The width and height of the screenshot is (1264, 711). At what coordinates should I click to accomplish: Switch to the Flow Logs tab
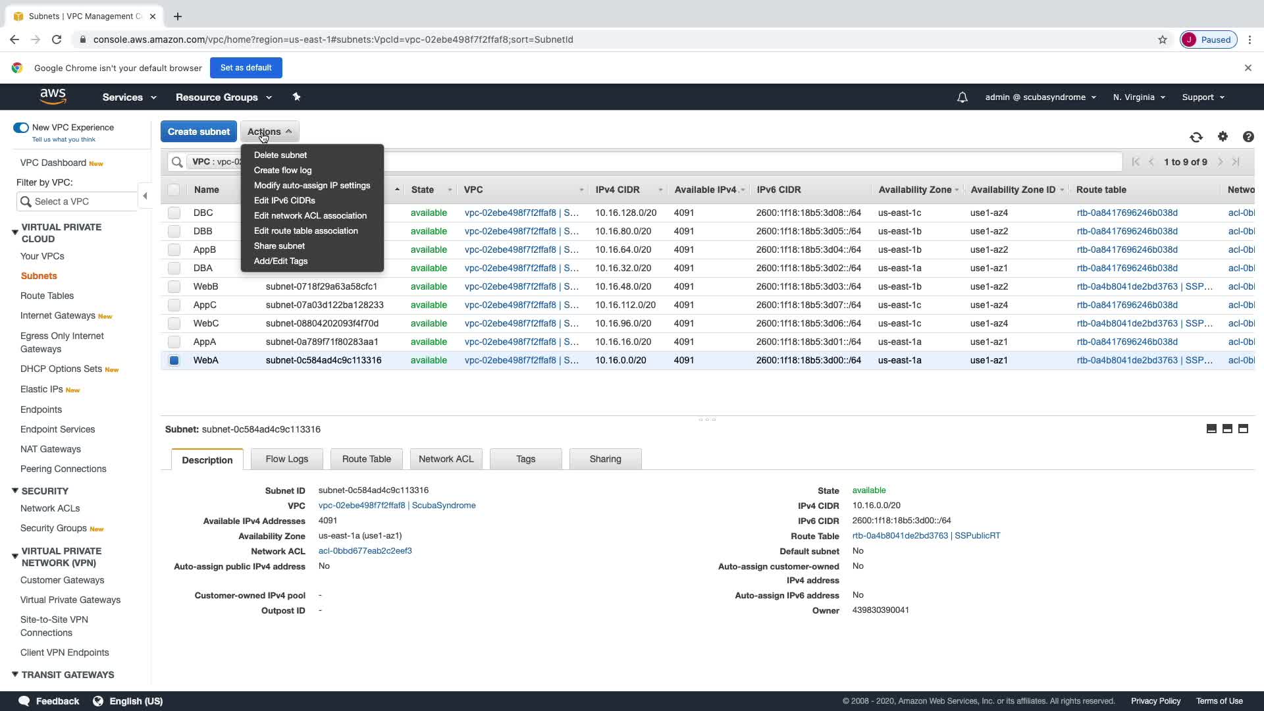pyautogui.click(x=286, y=459)
